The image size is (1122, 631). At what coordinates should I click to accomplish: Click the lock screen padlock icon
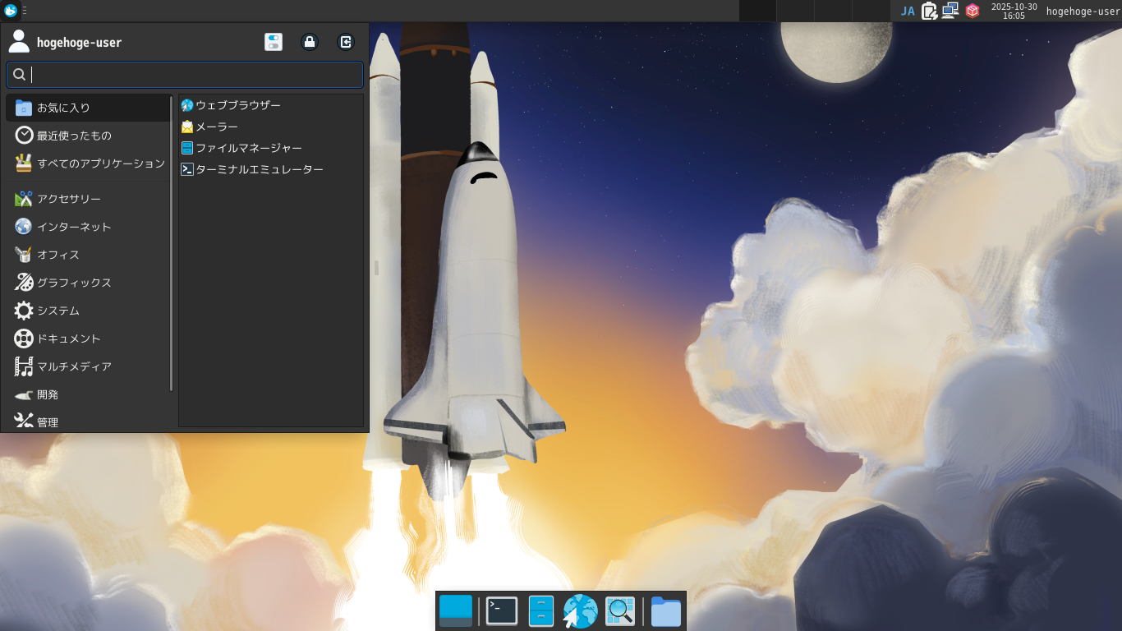pyautogui.click(x=310, y=42)
